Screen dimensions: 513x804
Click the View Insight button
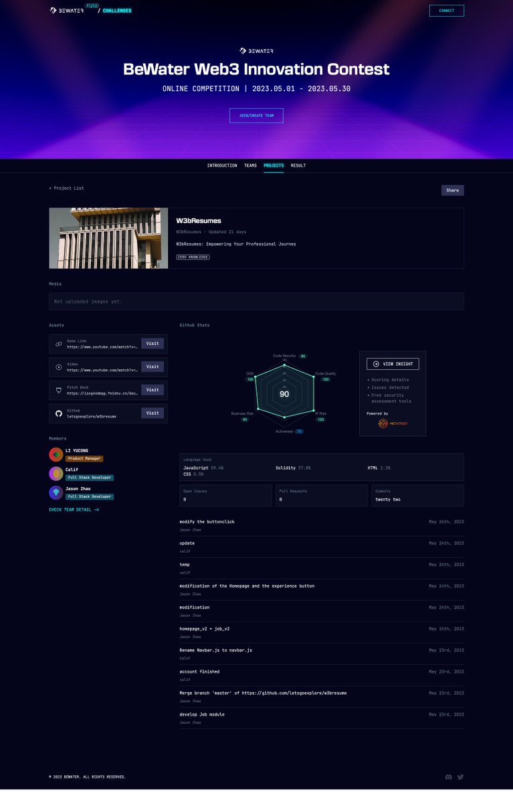[x=393, y=364]
